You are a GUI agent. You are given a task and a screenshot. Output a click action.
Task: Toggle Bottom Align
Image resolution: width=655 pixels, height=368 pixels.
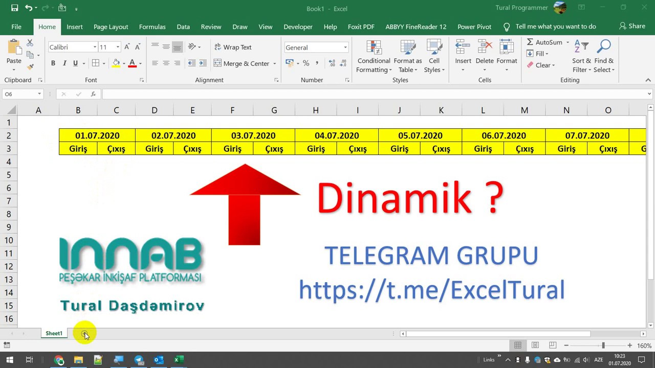(x=177, y=47)
